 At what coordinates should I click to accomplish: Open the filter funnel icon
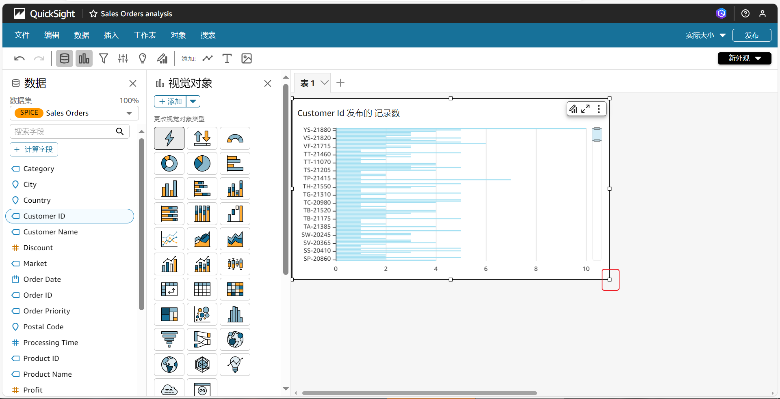(x=104, y=58)
